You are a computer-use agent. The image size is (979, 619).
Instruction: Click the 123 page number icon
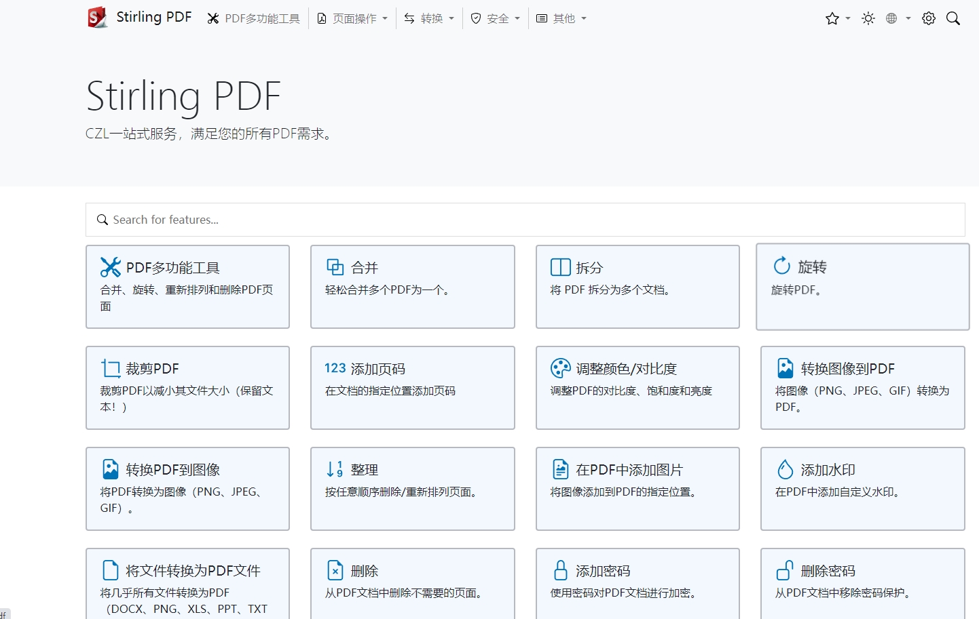coord(335,367)
